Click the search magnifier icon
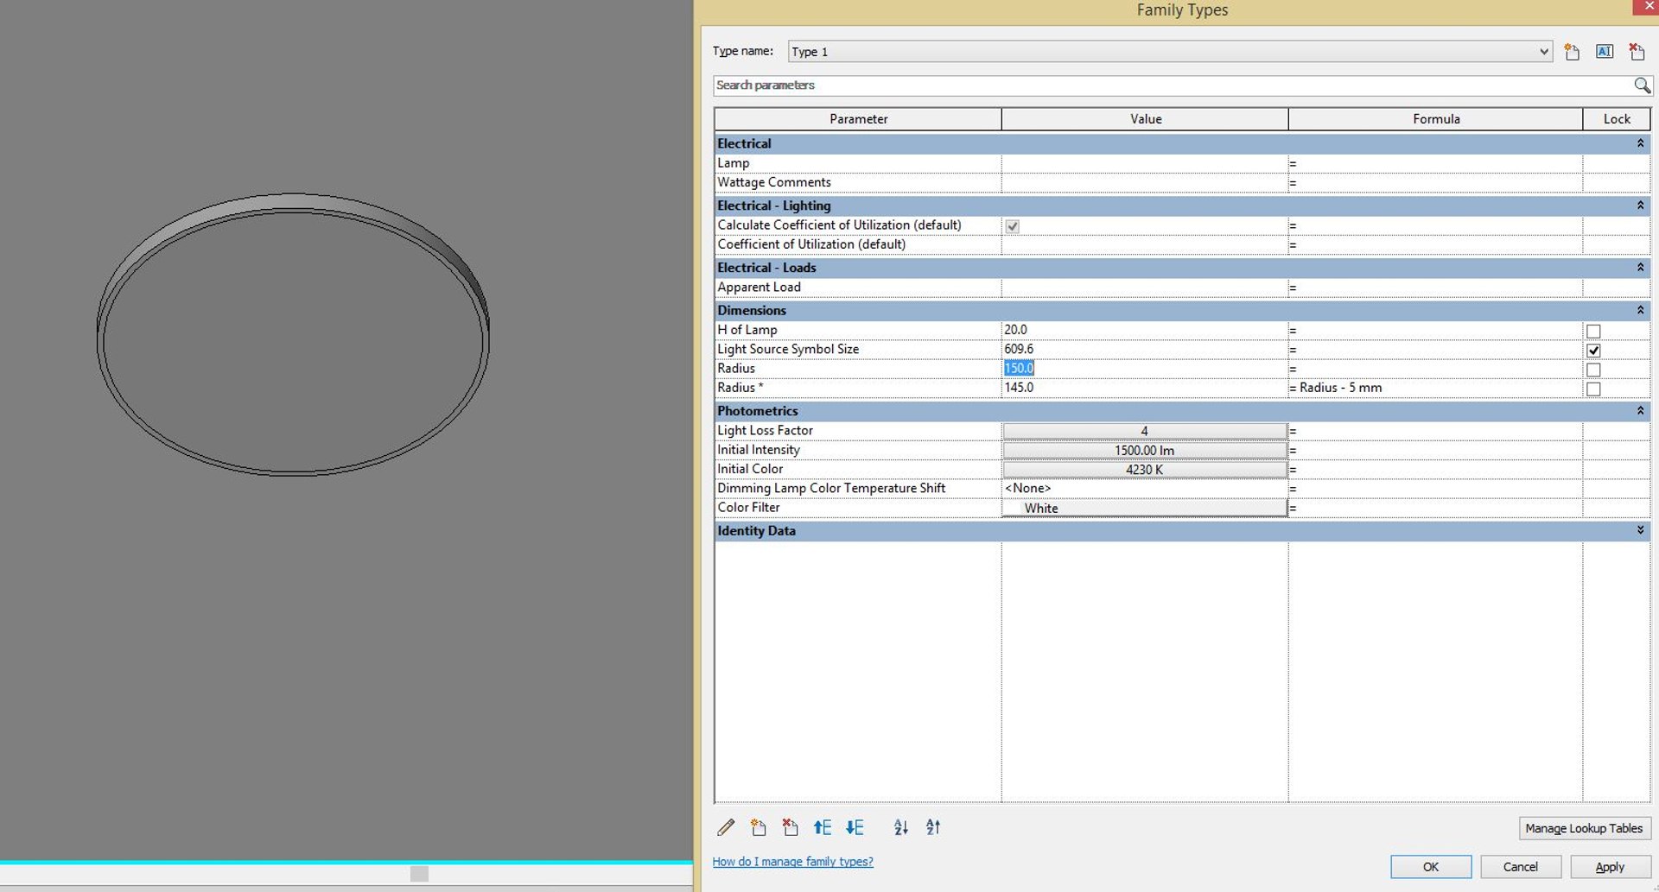 [1642, 85]
